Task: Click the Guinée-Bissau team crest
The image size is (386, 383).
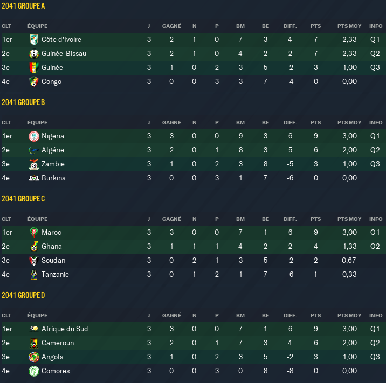Action: [x=34, y=54]
